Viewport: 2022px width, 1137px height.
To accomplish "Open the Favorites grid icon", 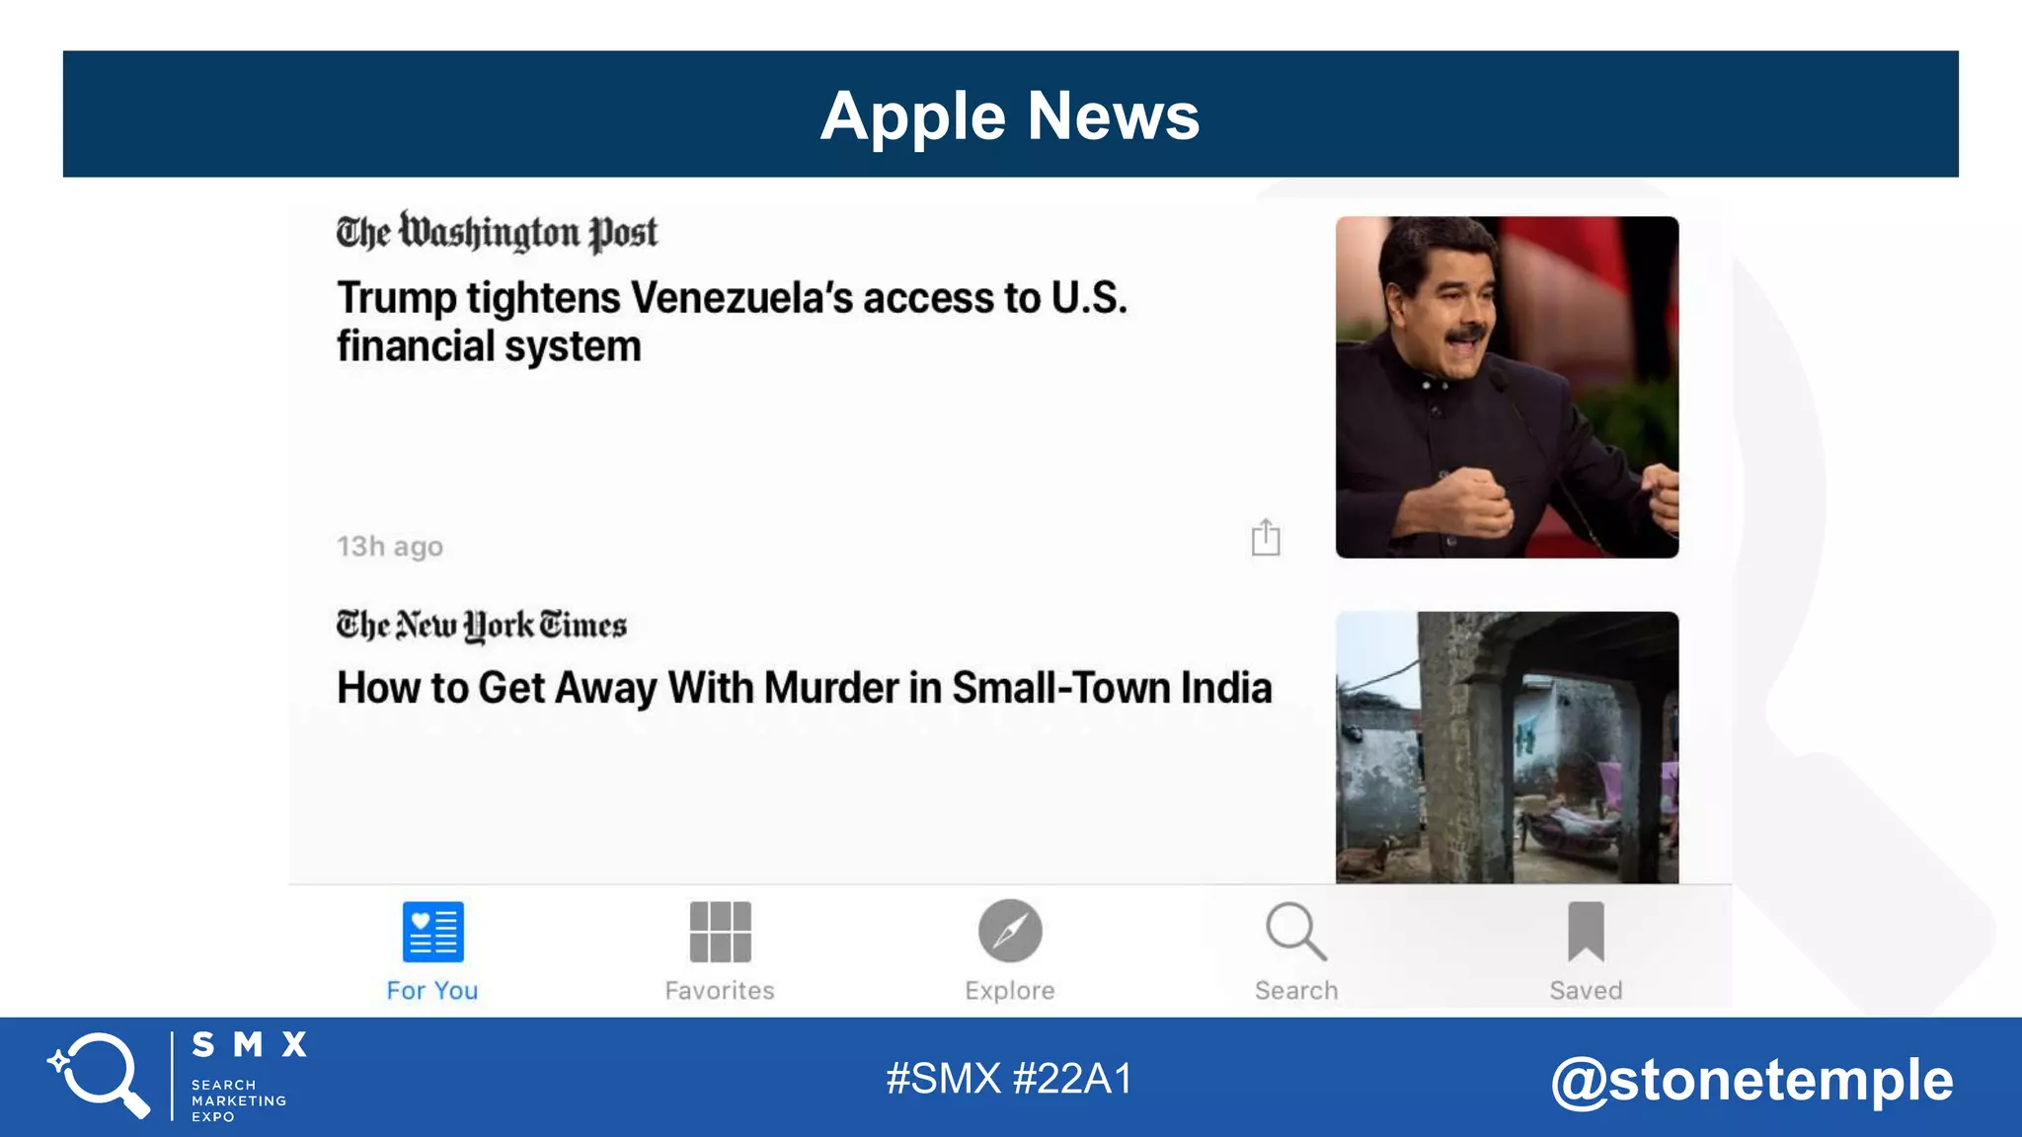I will 720,932.
